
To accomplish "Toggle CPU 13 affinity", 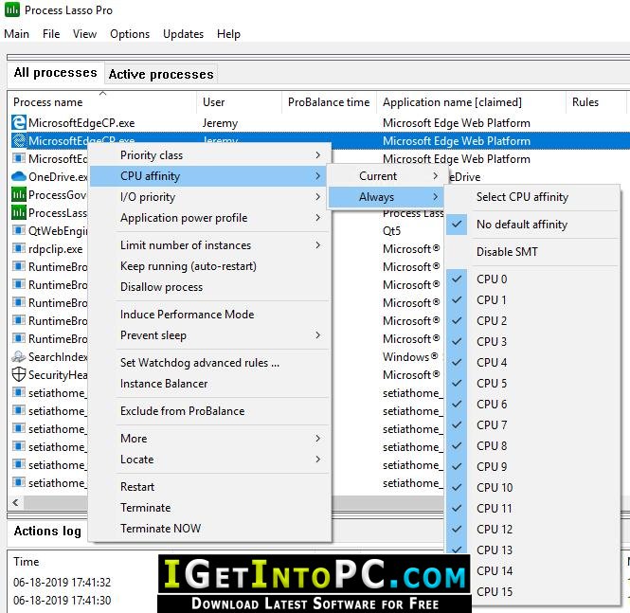I will [532, 550].
